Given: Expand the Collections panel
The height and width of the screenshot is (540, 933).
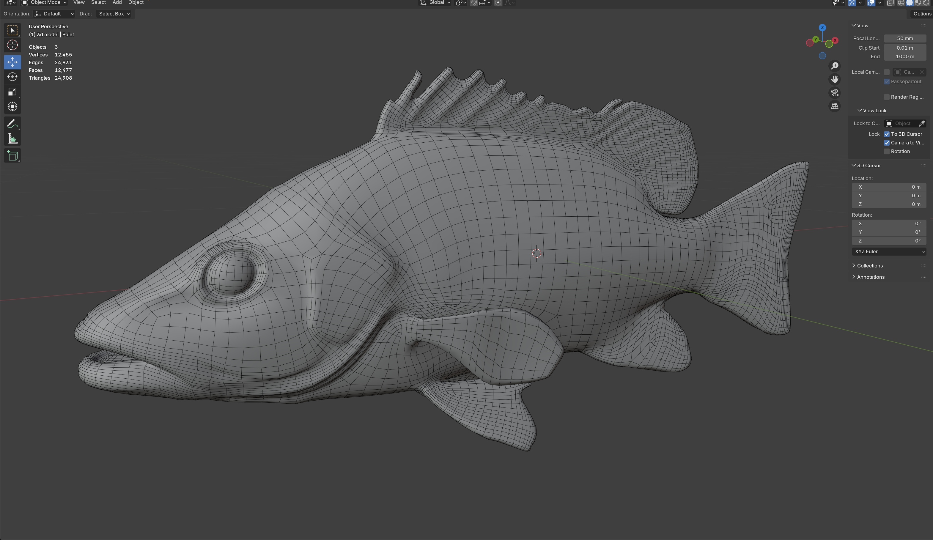Looking at the screenshot, I should pyautogui.click(x=869, y=266).
